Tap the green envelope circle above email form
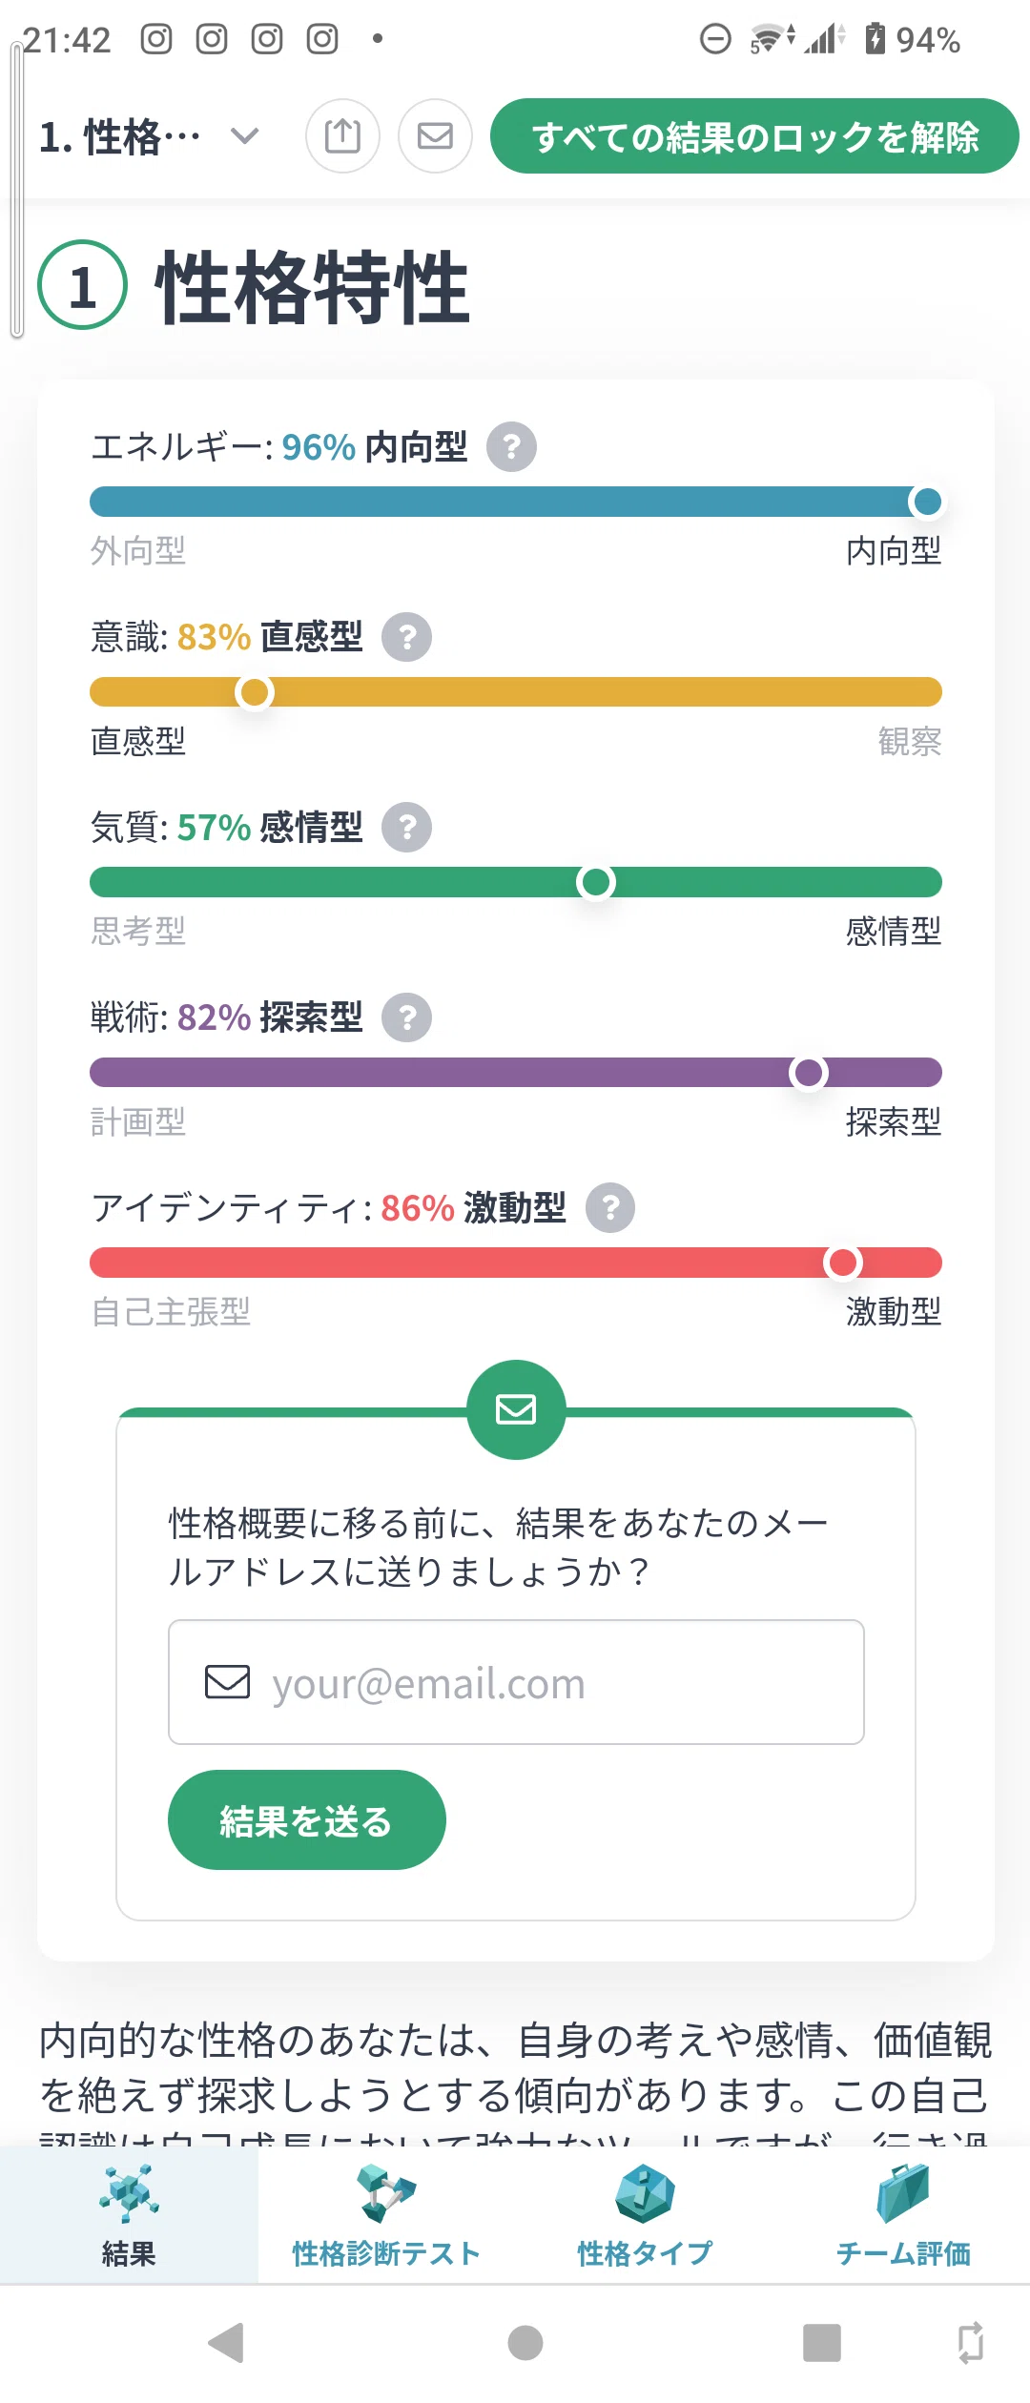 (x=516, y=1409)
